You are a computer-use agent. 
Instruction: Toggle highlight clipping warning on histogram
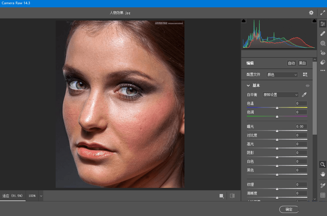[314, 20]
